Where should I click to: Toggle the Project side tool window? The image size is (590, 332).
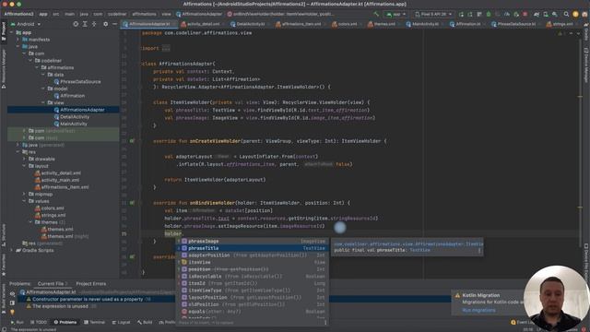coord(4,30)
